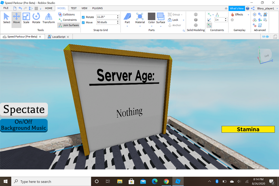
Task: Open the Color picker swatch
Action: point(151,17)
